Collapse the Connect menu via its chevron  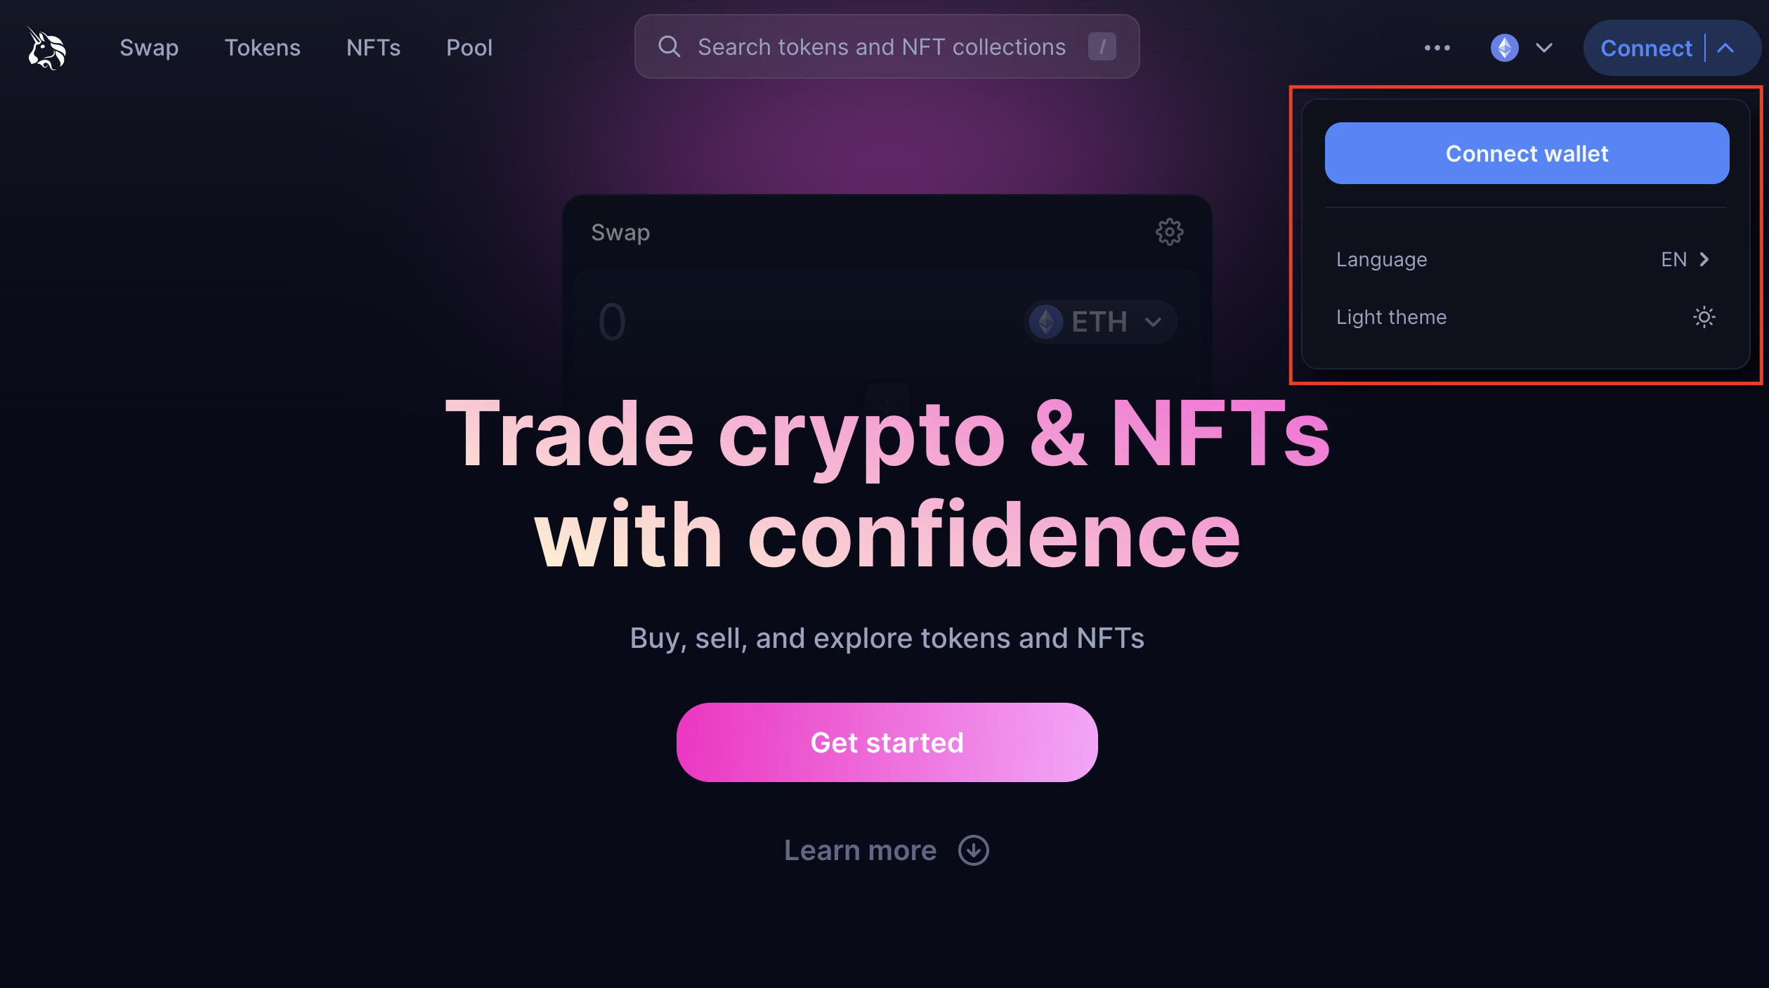[x=1727, y=47]
